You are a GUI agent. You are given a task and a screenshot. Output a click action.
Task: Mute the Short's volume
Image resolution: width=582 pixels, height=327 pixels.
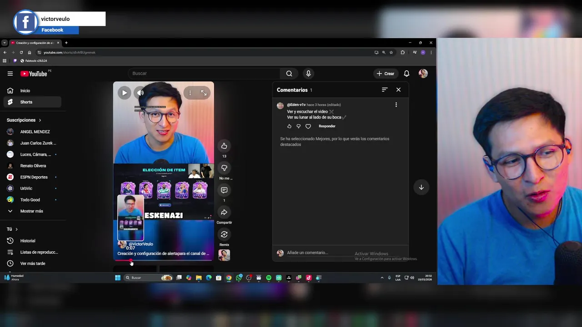[140, 93]
